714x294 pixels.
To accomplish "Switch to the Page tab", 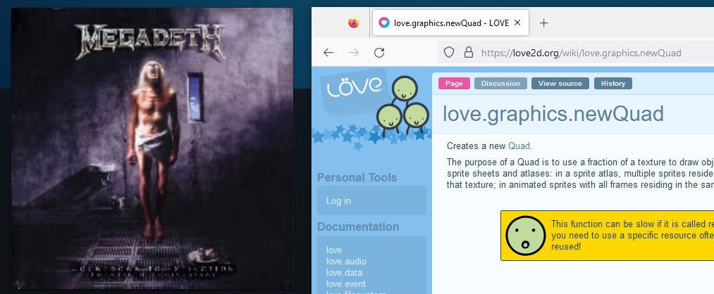I will click(454, 84).
